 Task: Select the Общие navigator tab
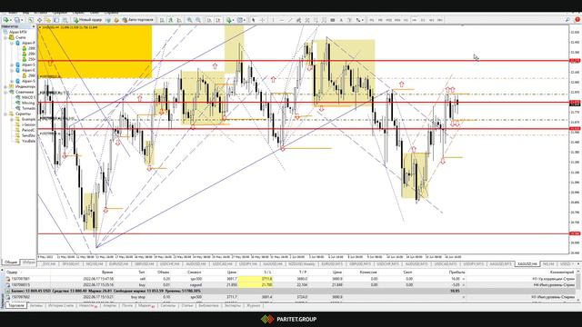click(11, 263)
